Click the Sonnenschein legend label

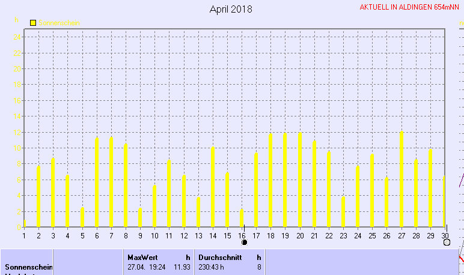click(x=60, y=23)
